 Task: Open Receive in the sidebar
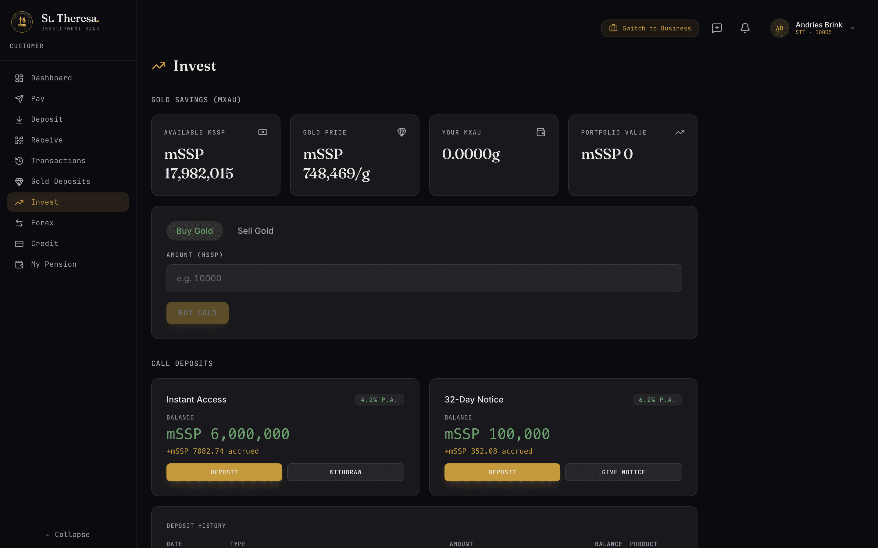(x=68, y=140)
